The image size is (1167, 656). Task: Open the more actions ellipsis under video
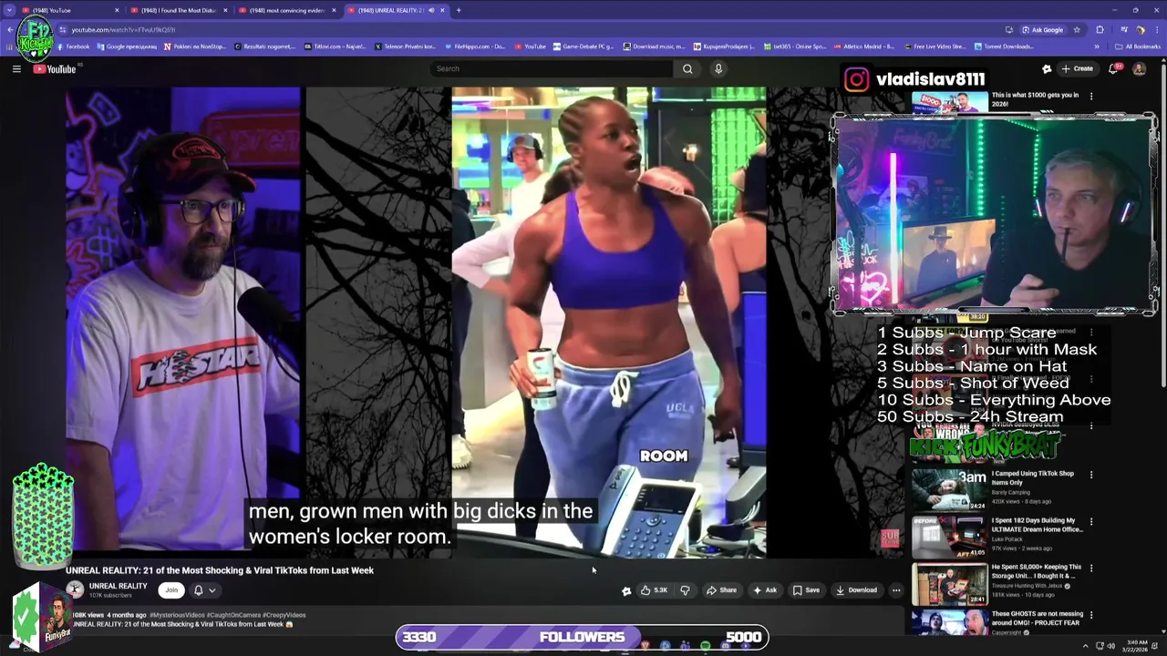tap(896, 590)
